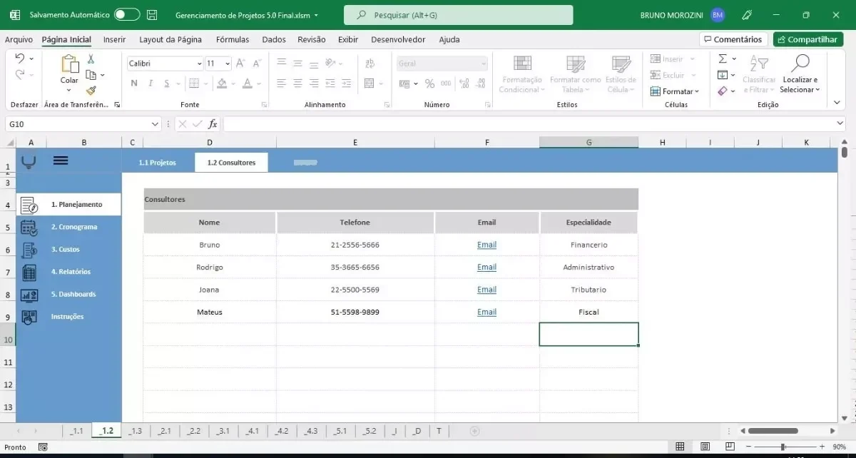
Task: Open the Fórmulas ribbon tab
Action: point(233,40)
